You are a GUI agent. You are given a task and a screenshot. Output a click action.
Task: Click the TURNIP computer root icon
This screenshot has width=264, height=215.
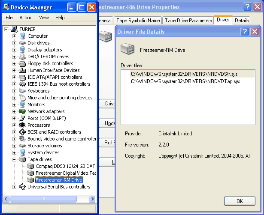coord(14,29)
